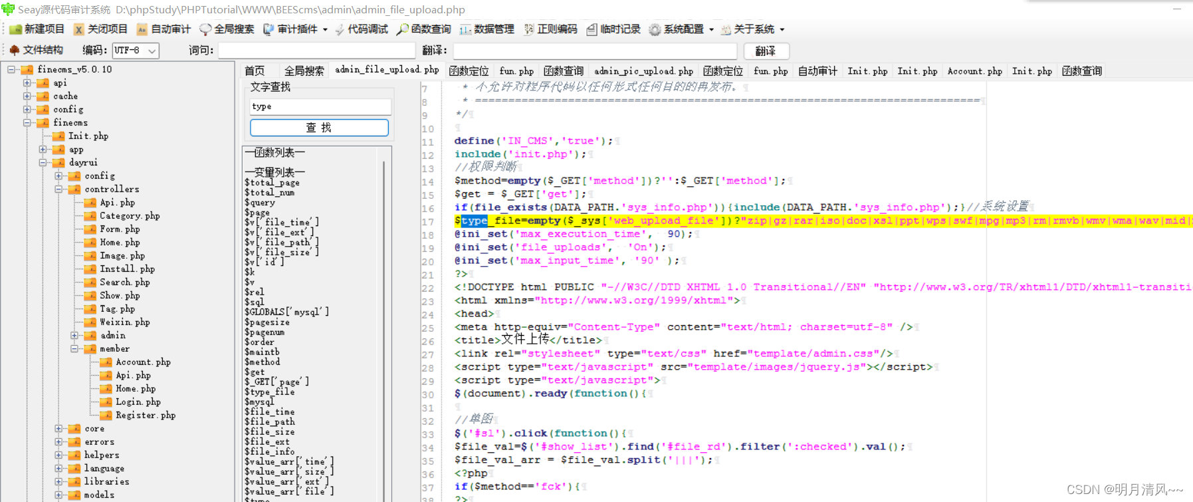Collapse the member folder node
This screenshot has height=502, width=1193.
(x=74, y=348)
